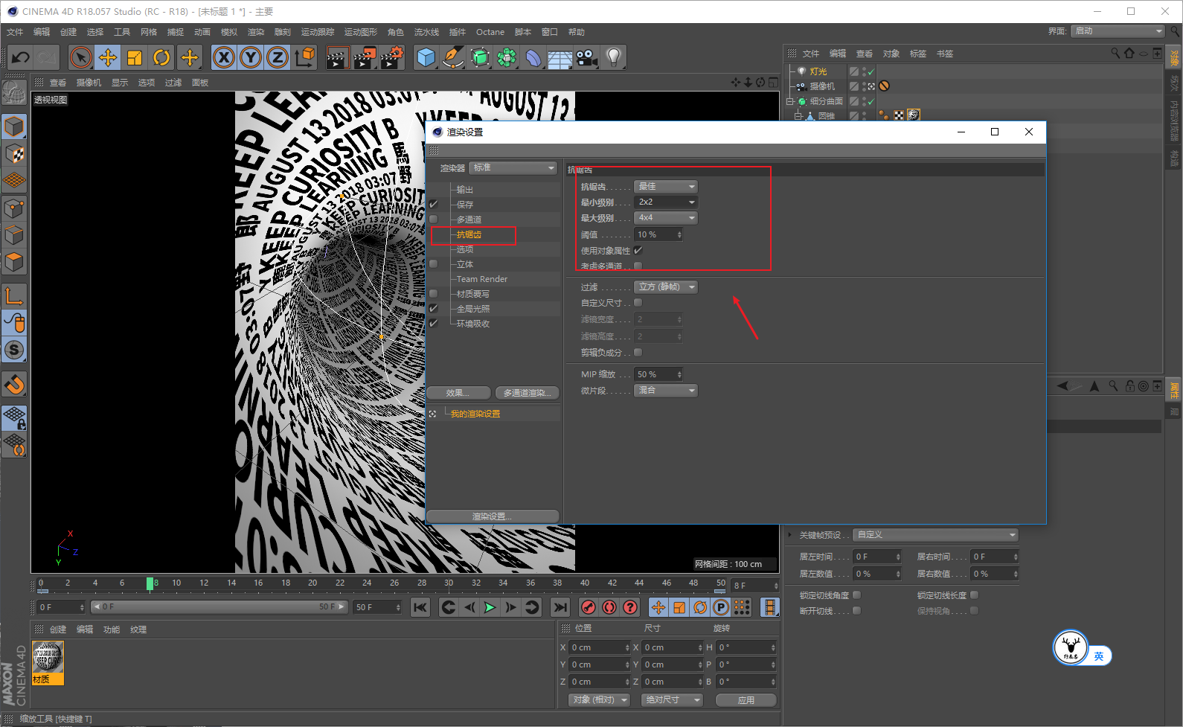
Task: Open the 过滤 filter dropdown
Action: [x=666, y=287]
